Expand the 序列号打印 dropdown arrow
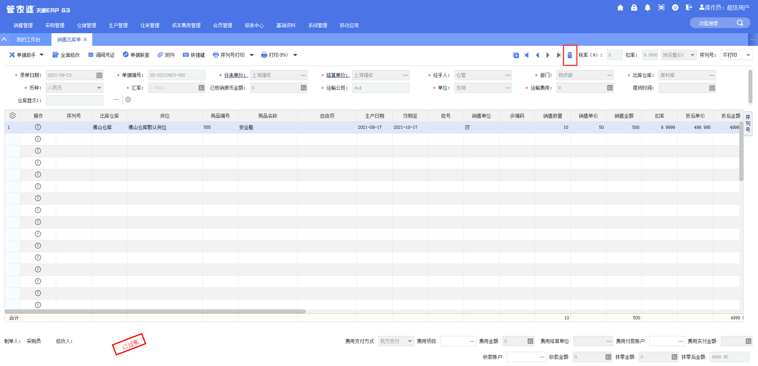The width and height of the screenshot is (758, 366). (252, 55)
